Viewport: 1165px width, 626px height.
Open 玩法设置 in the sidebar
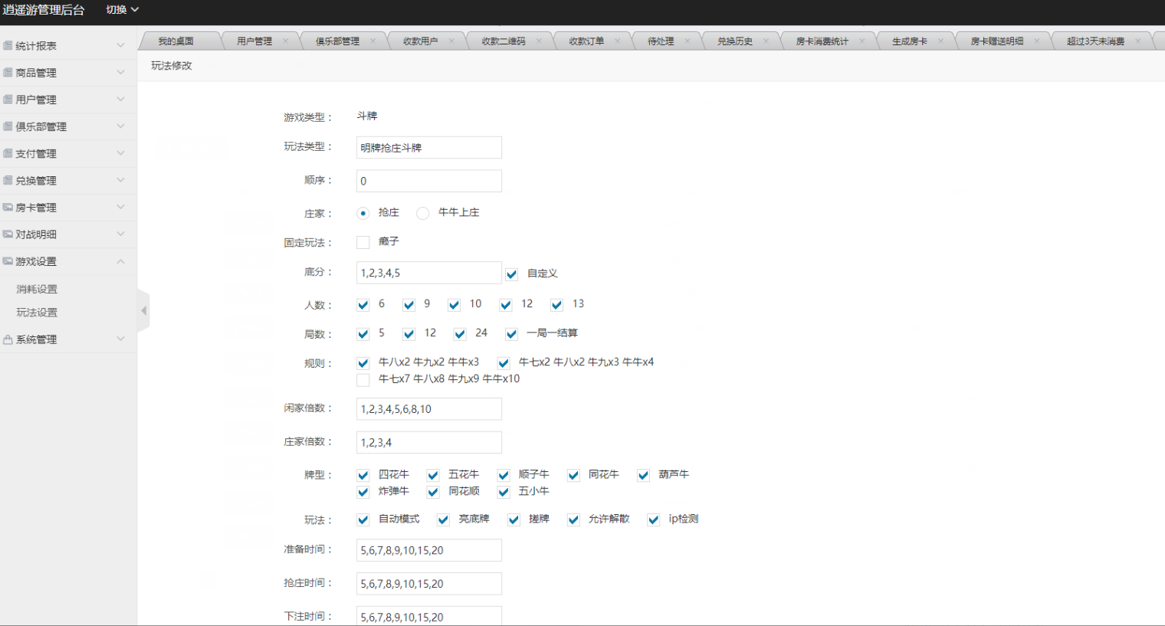(37, 313)
